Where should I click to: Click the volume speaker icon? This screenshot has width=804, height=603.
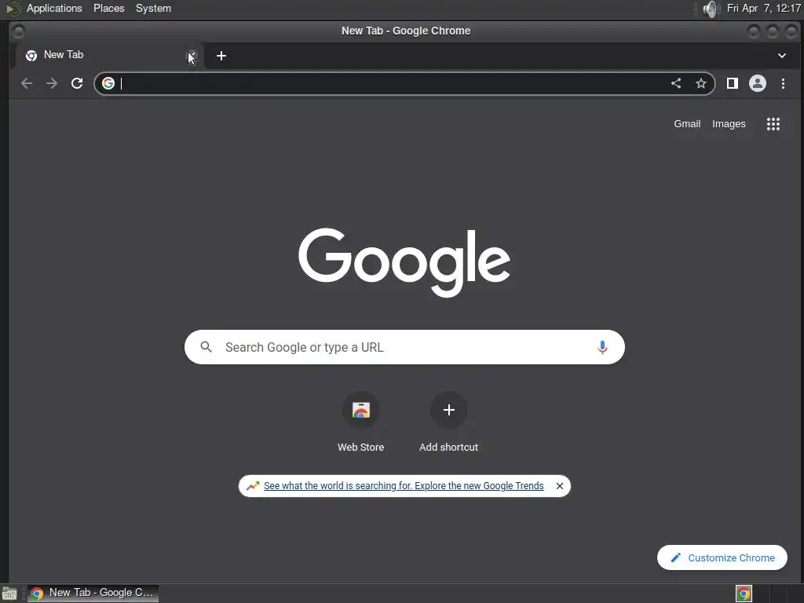[x=711, y=9]
